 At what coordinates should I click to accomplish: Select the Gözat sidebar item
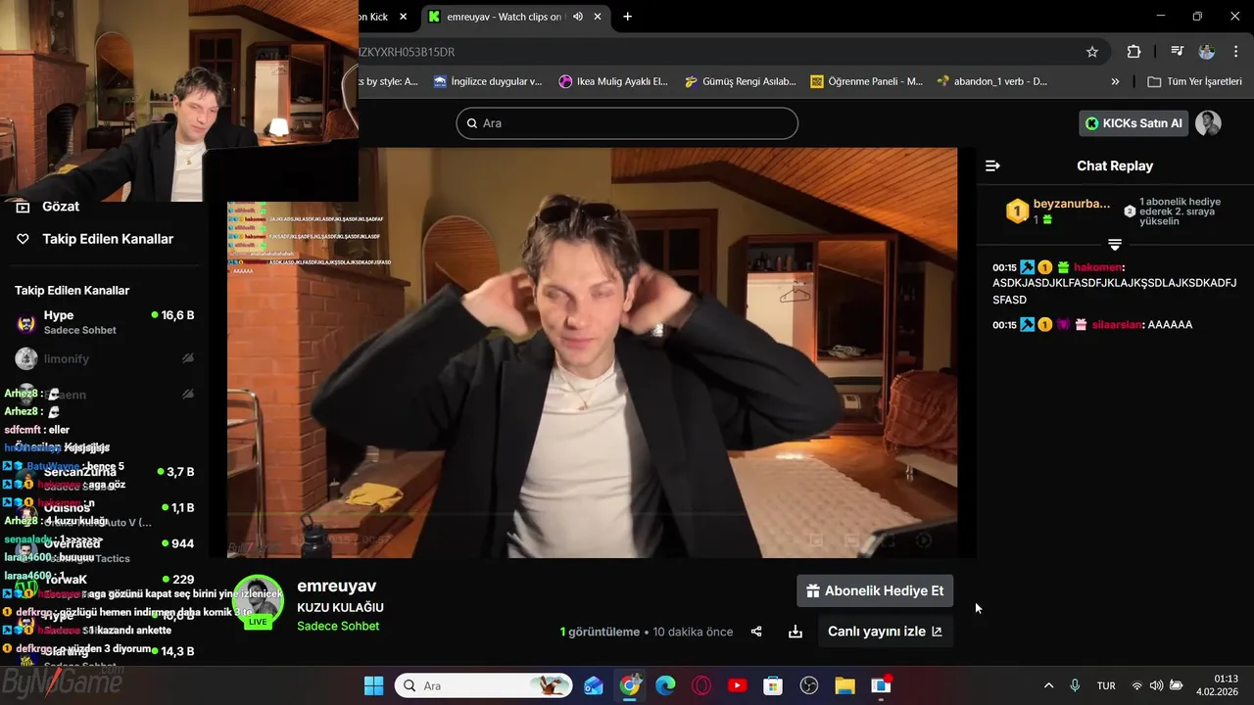(x=61, y=207)
